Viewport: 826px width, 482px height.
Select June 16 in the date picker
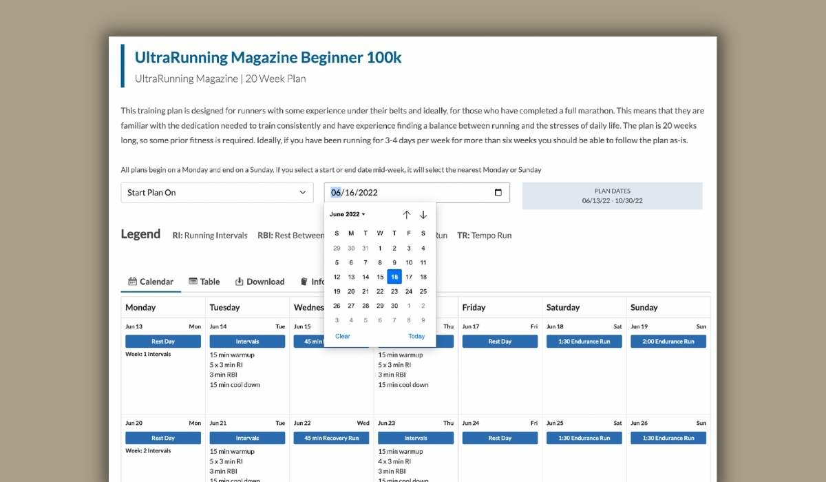(x=394, y=277)
